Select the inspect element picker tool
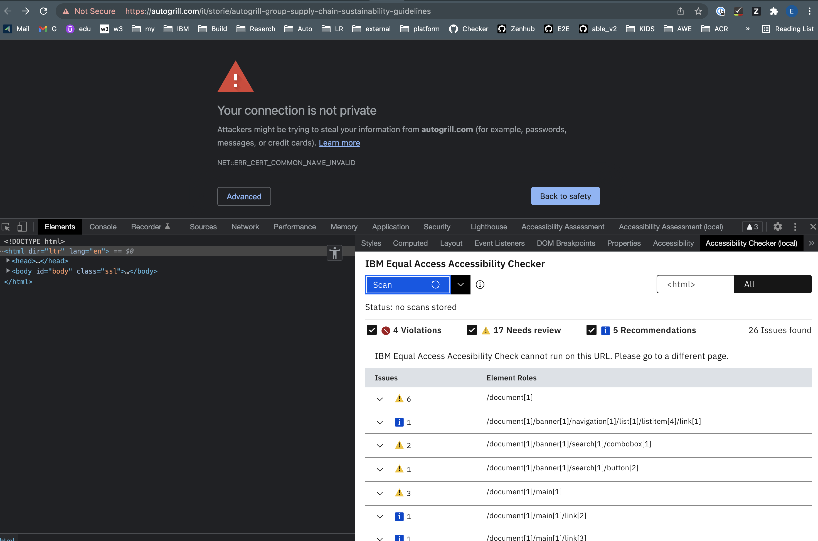The height and width of the screenshot is (541, 818). pos(6,227)
